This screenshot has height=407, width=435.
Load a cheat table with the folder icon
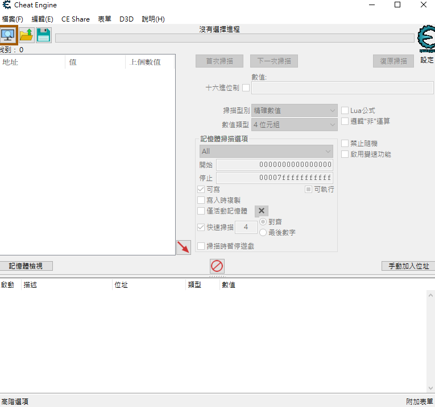[27, 35]
